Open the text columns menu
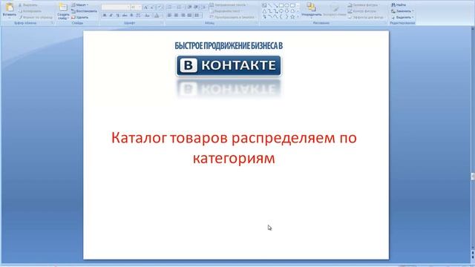 [x=196, y=15]
